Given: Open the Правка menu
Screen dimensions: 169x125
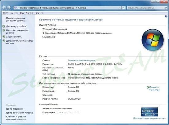Looking at the screenshot, I should [x=14, y=13].
